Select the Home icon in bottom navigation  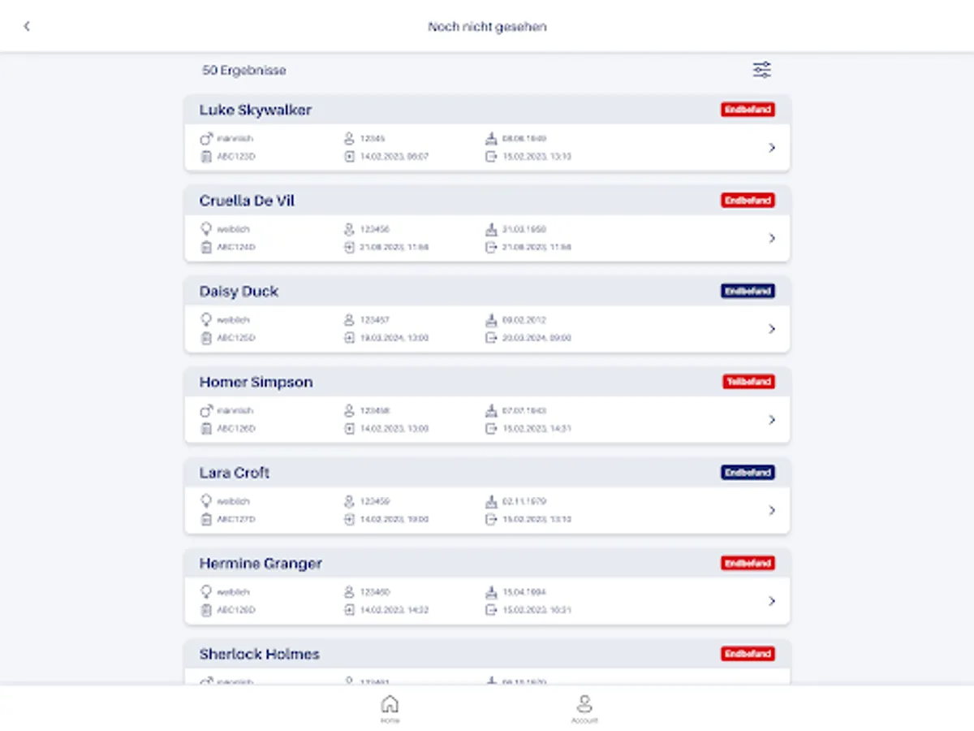point(389,705)
